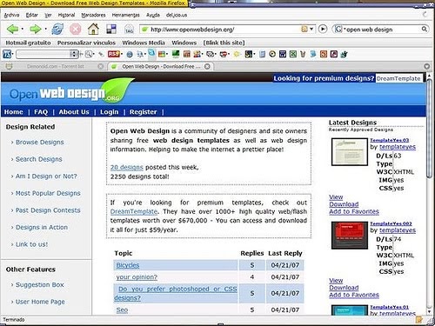Click the orange feed icon in address bar
The image size is (435, 326).
coord(304,29)
